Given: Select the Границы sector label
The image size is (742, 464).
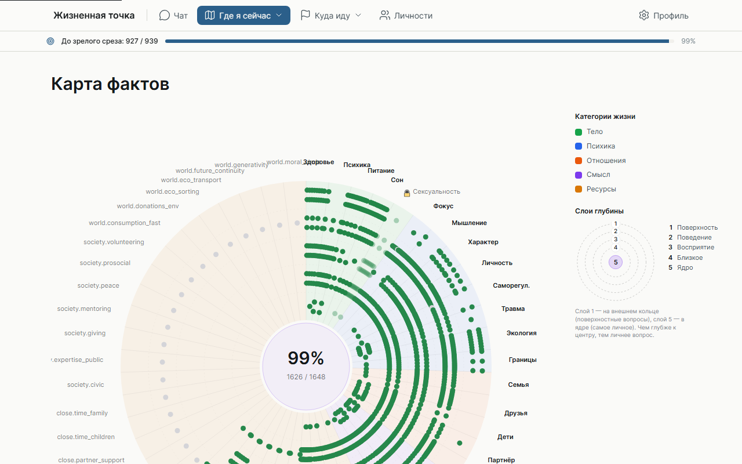Looking at the screenshot, I should 523,360.
